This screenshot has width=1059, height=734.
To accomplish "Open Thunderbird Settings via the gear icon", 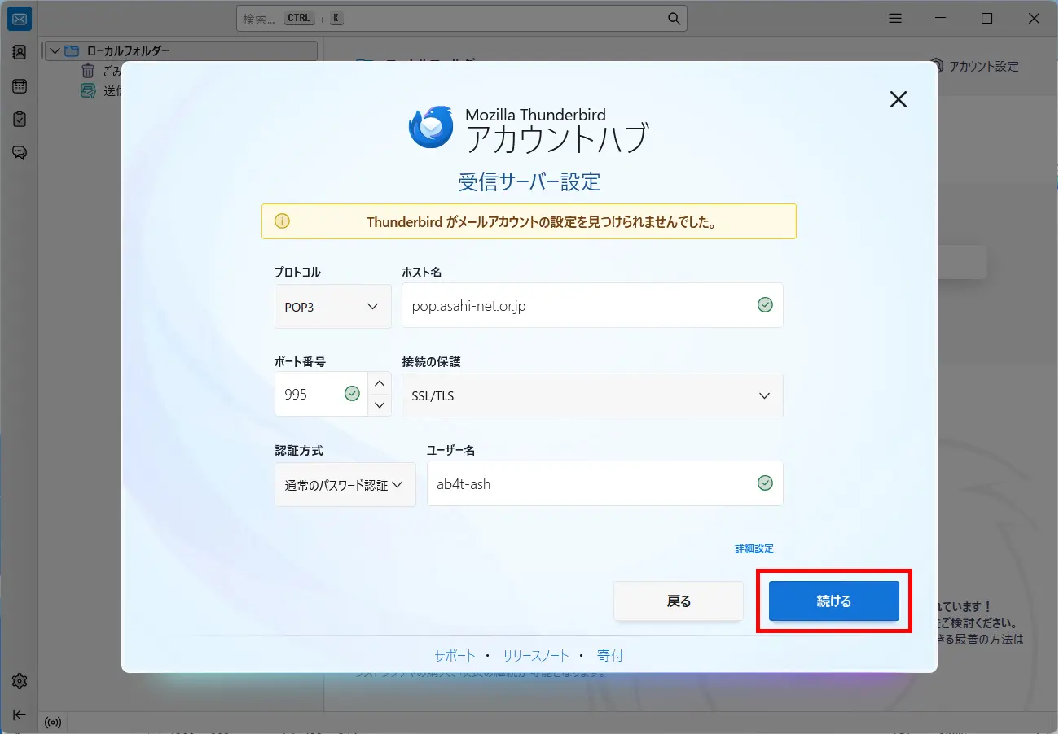I will 19,681.
